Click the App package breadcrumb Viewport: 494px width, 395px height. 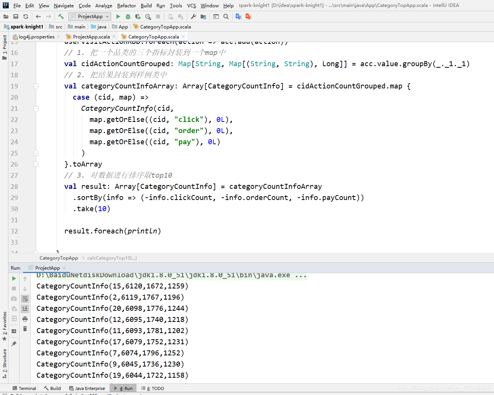[x=120, y=27]
